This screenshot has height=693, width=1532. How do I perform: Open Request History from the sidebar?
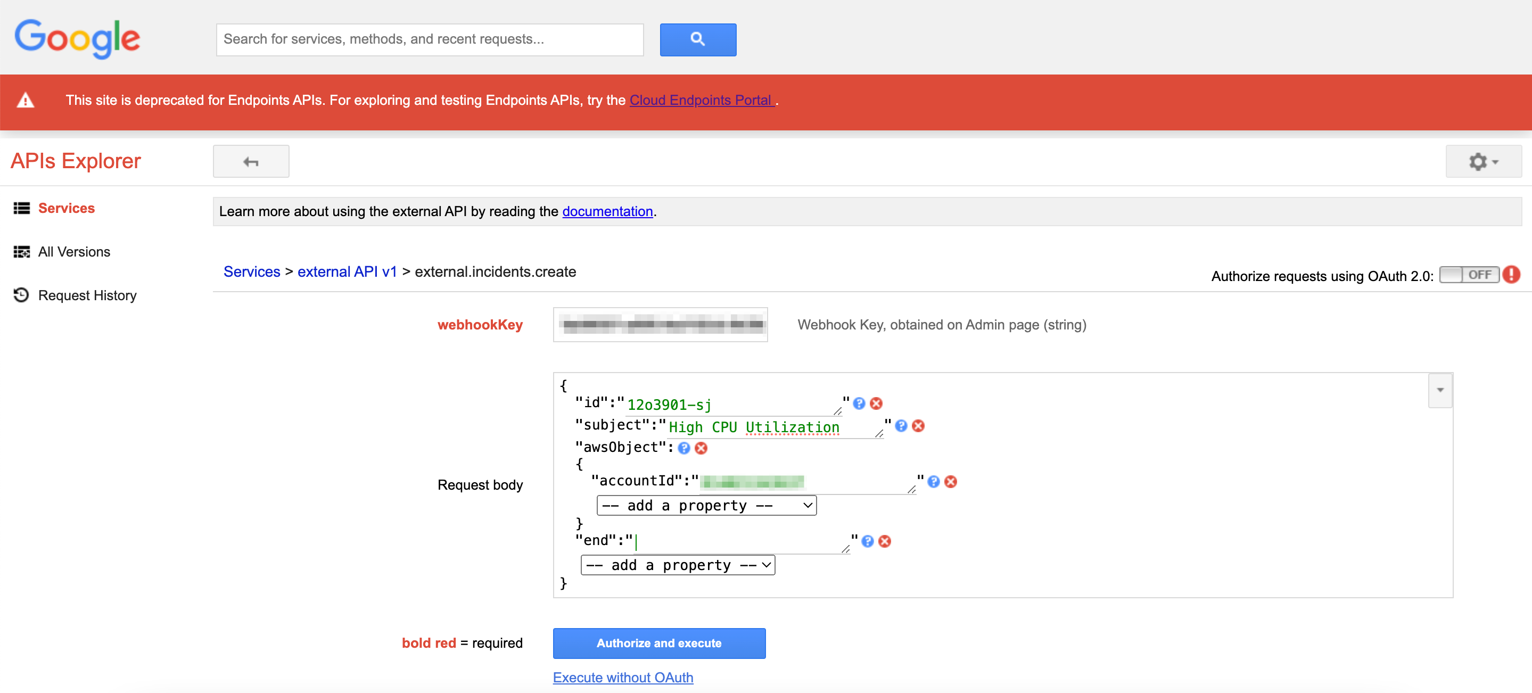pyautogui.click(x=87, y=295)
